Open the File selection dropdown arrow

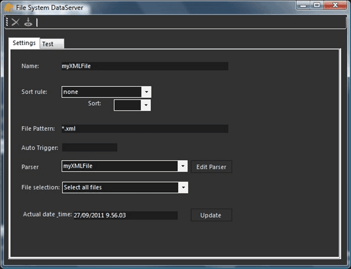click(x=183, y=187)
